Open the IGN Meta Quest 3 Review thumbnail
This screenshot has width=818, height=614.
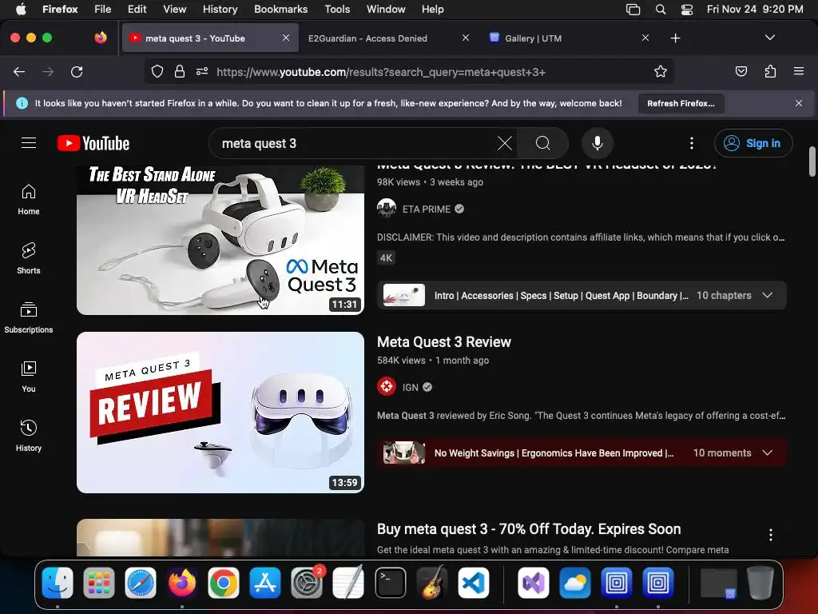(x=220, y=413)
